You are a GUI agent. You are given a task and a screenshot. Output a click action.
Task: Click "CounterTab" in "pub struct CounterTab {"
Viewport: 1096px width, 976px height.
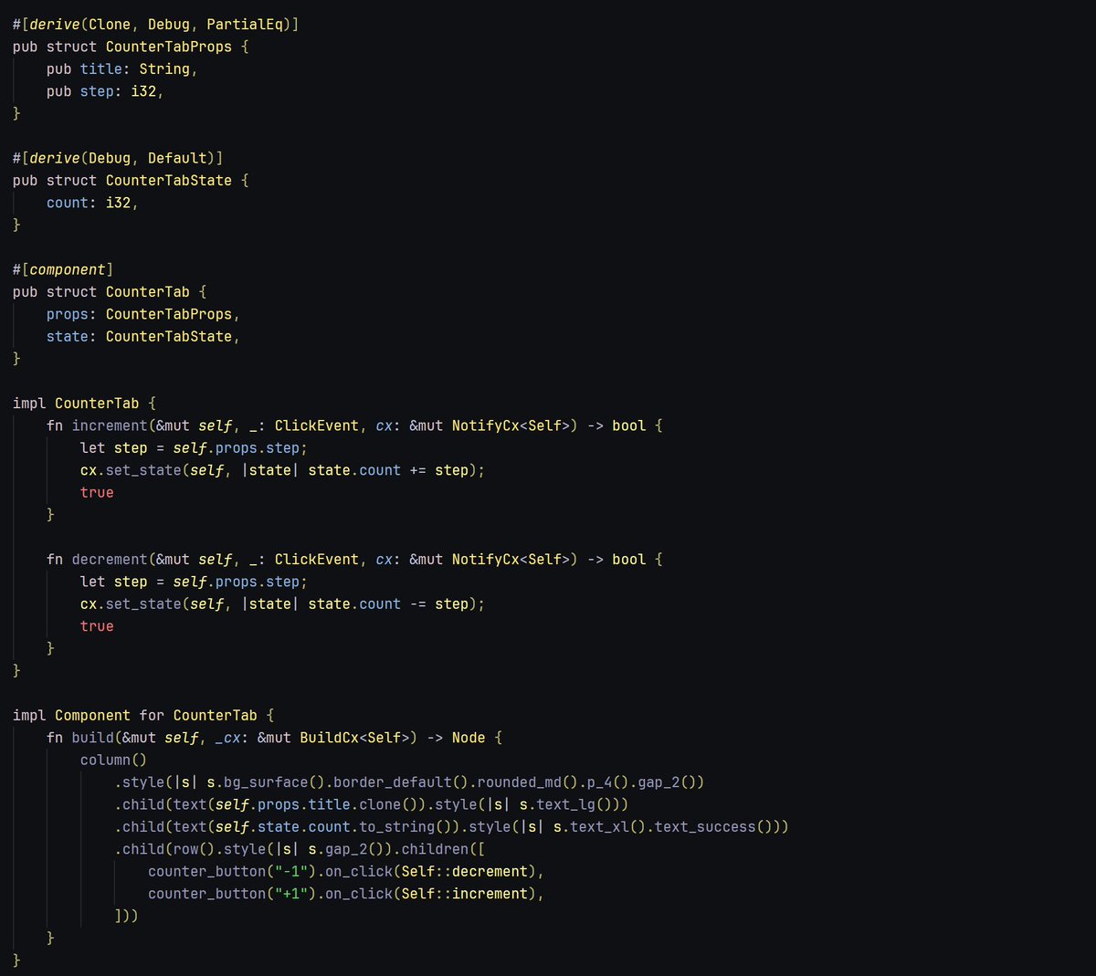point(148,292)
